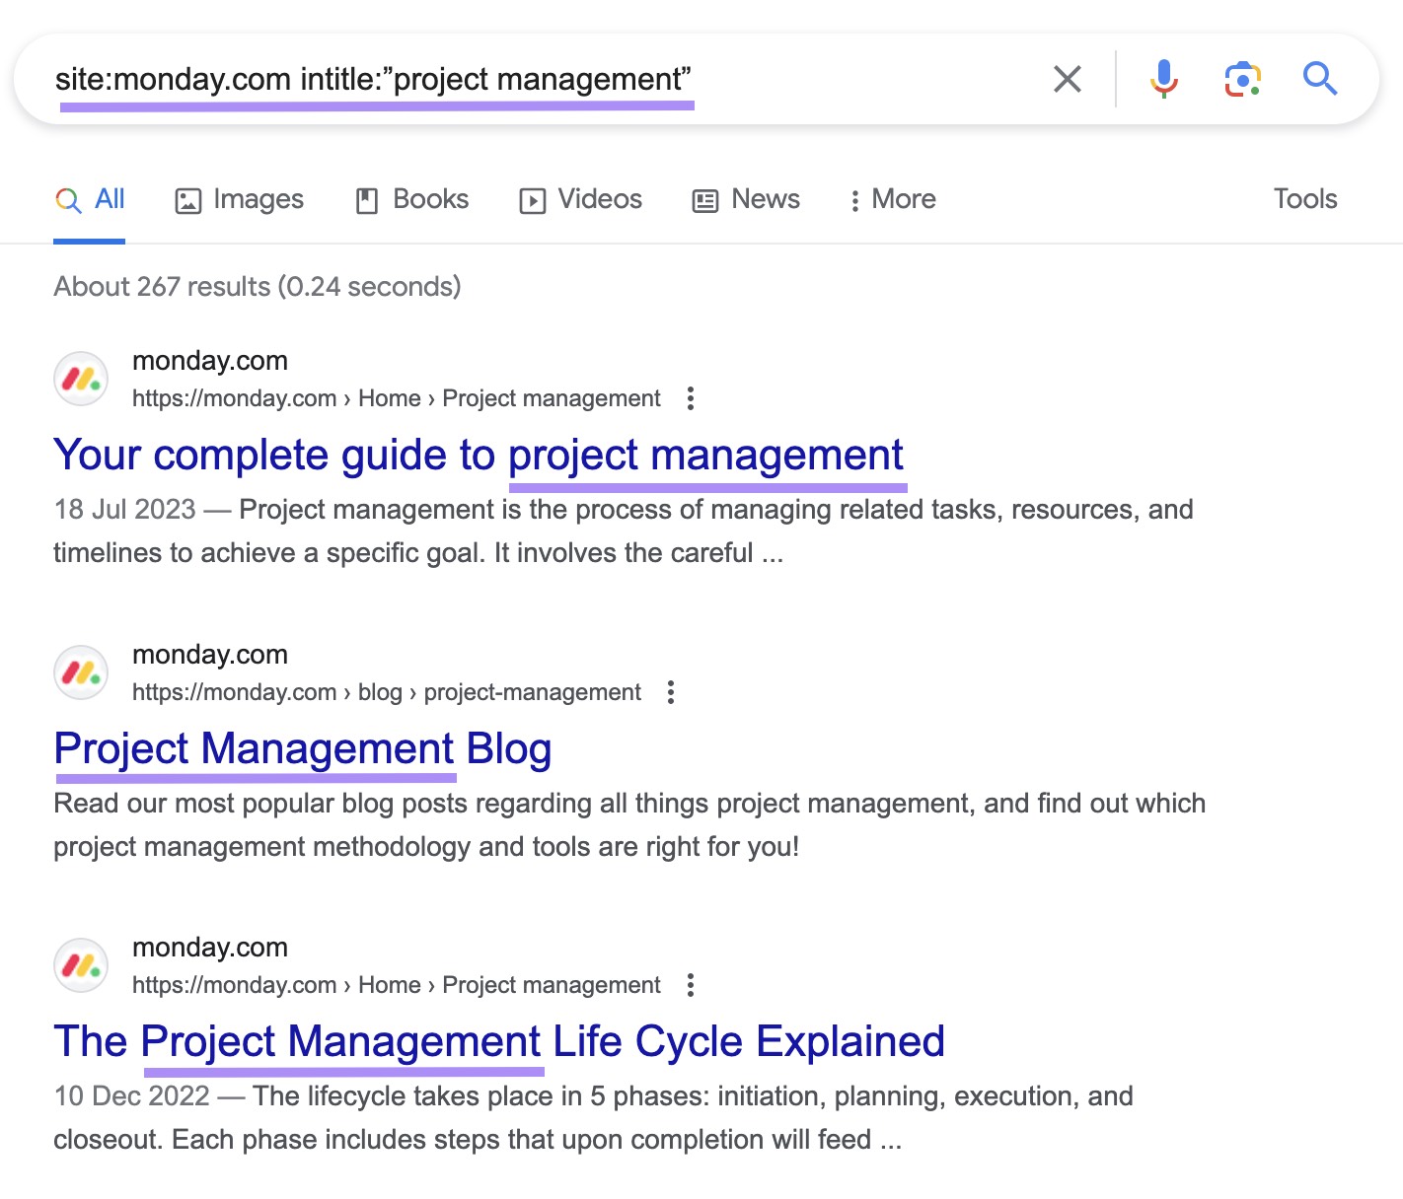This screenshot has height=1199, width=1403.
Task: Open the three-dot menu on the Project Management Blog result
Action: (670, 693)
